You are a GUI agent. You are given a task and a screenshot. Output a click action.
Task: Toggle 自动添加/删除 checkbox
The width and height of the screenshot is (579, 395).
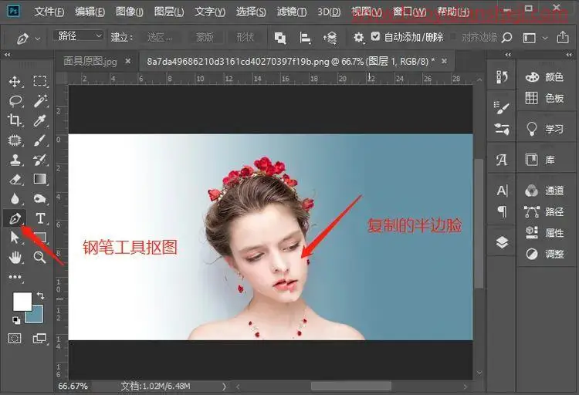pos(375,36)
